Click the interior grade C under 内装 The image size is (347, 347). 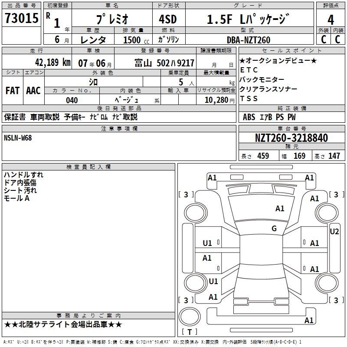(x=337, y=39)
